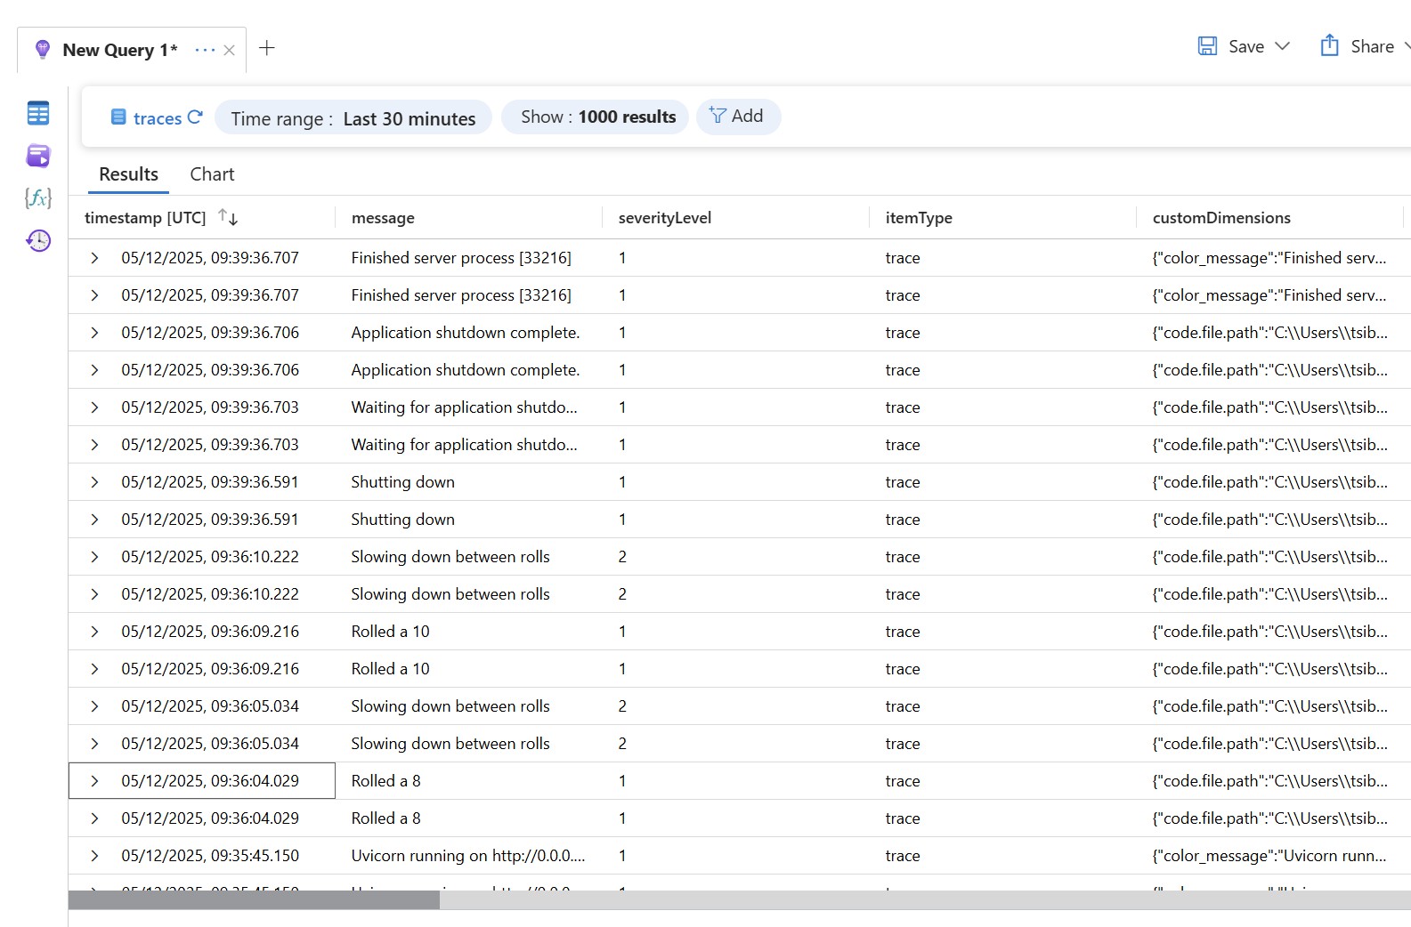This screenshot has height=927, width=1411.
Task: Open the Query history clock icon
Action: [x=38, y=240]
